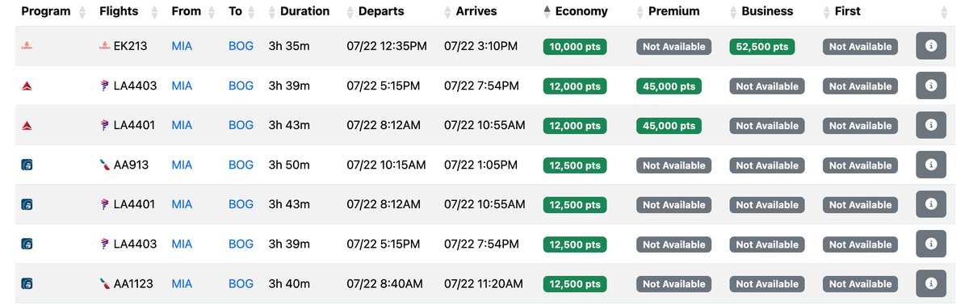Click LATAM logo beside first LA4401 flight
The width and height of the screenshot is (969, 305).
coord(104,126)
